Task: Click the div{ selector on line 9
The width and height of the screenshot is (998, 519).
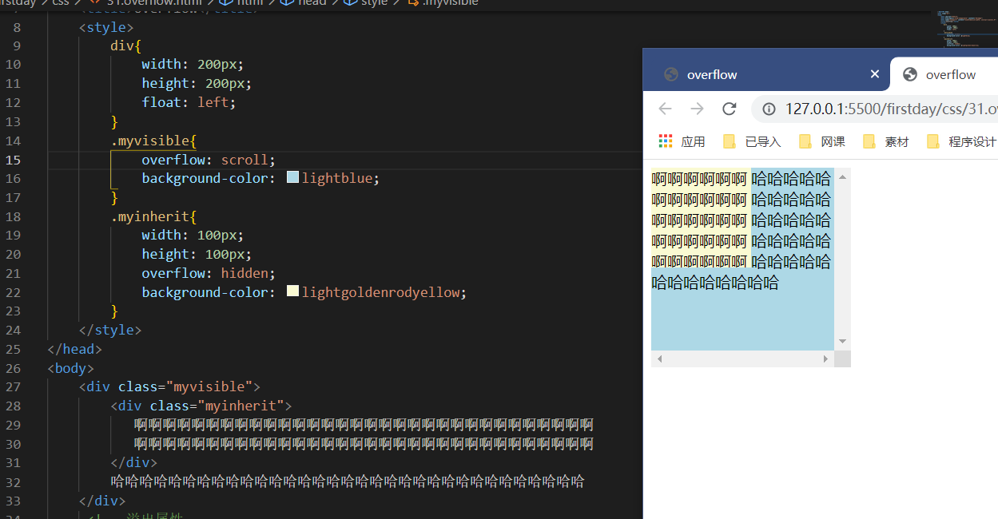Action: 125,46
